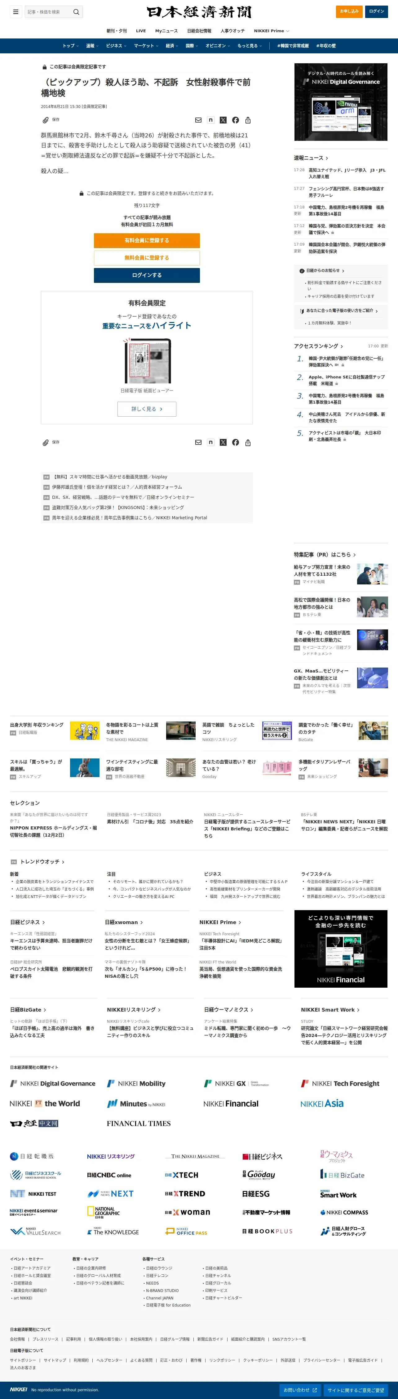This screenshot has height=1399, width=398.
Task: Click the note share icon under the date line
Action: 211,120
